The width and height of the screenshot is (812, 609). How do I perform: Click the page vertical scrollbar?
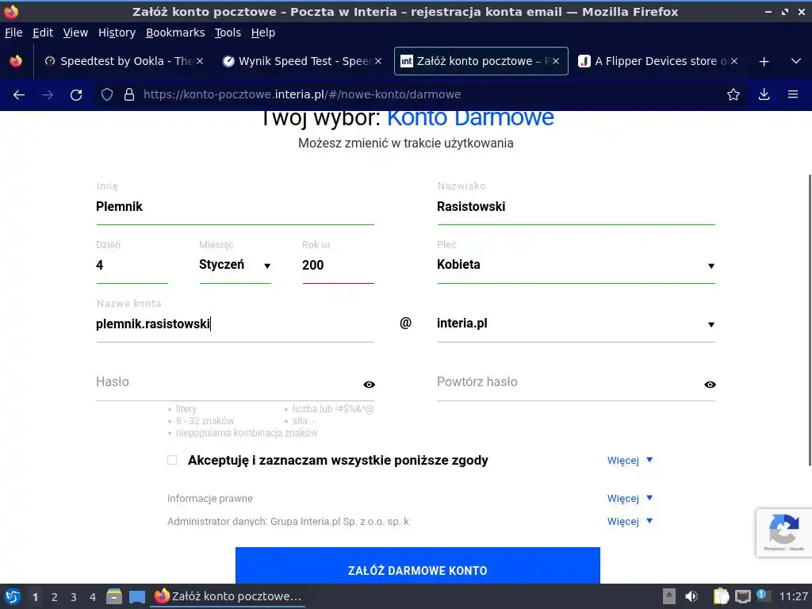point(810,320)
